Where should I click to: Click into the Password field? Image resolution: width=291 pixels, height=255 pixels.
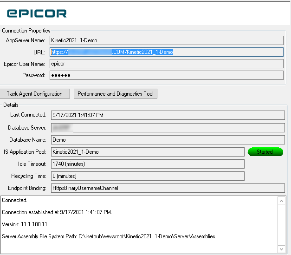pyautogui.click(x=167, y=75)
